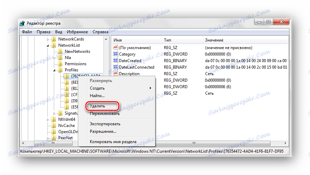The height and width of the screenshot is (175, 310).
Task: Click the NetworkCards folder icon
Action: [53, 39]
